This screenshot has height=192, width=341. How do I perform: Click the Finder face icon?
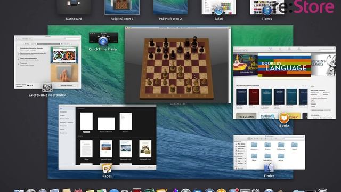point(269,168)
